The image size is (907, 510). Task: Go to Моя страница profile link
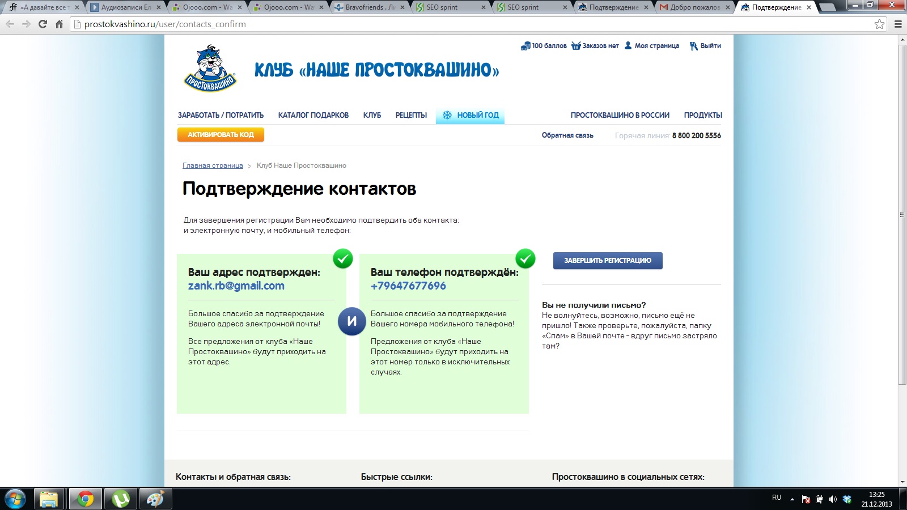pyautogui.click(x=652, y=46)
